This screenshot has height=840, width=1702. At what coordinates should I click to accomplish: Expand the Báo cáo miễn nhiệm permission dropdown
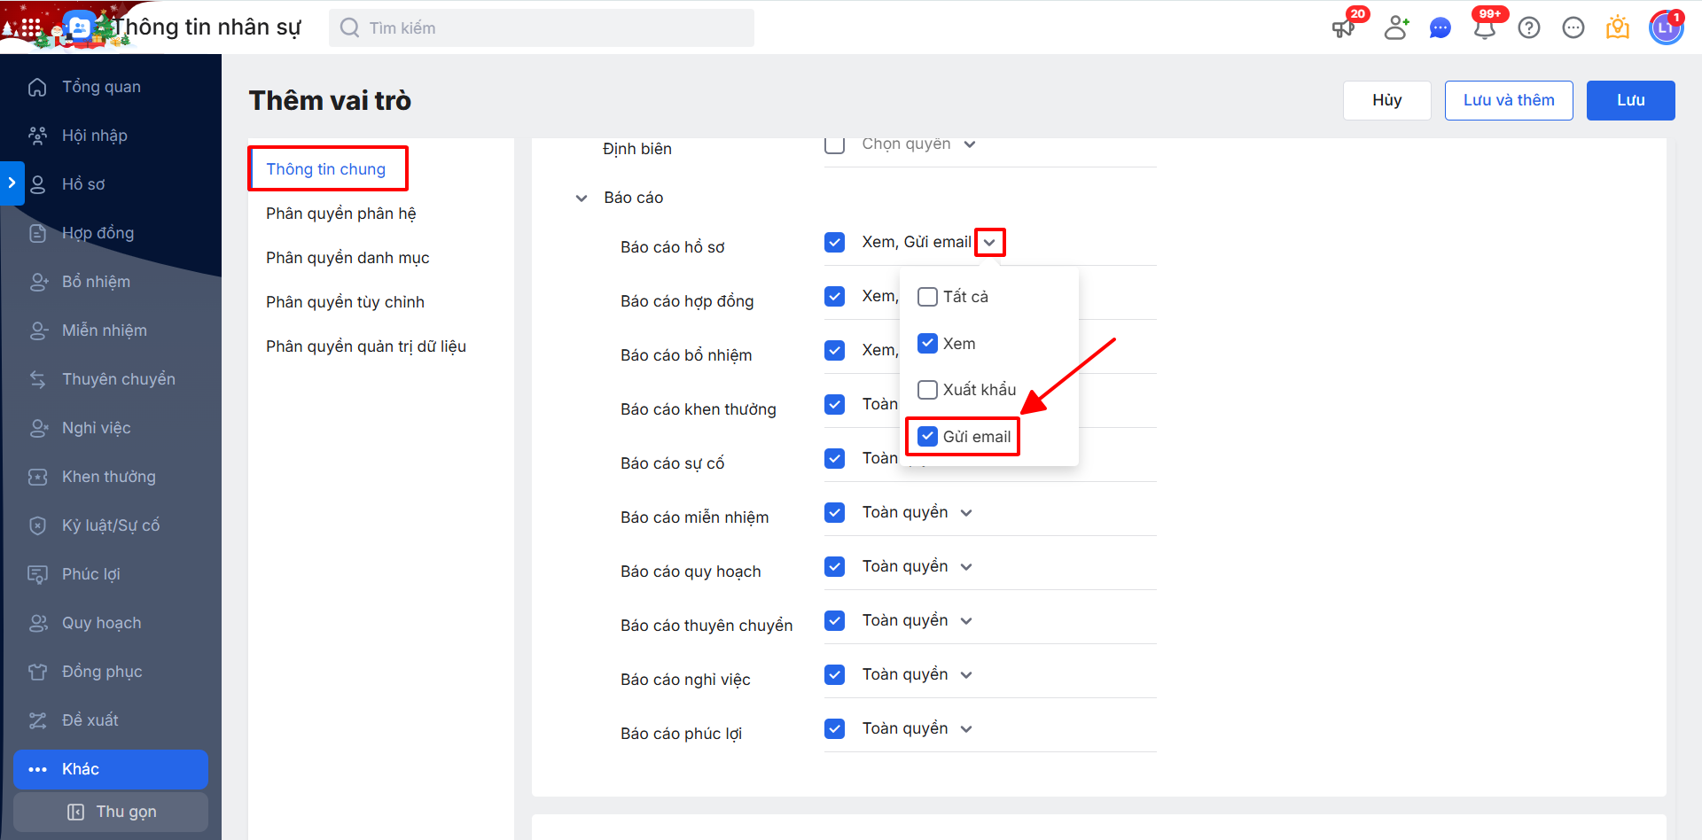point(966,513)
